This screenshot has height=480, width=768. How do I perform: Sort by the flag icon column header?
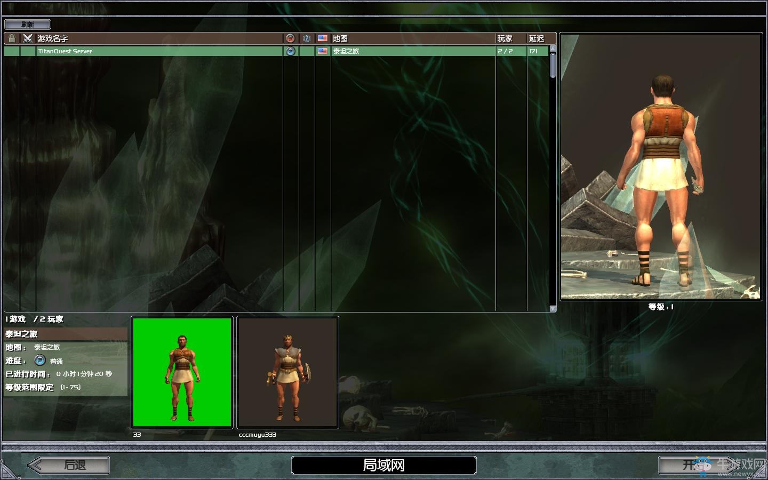(323, 38)
